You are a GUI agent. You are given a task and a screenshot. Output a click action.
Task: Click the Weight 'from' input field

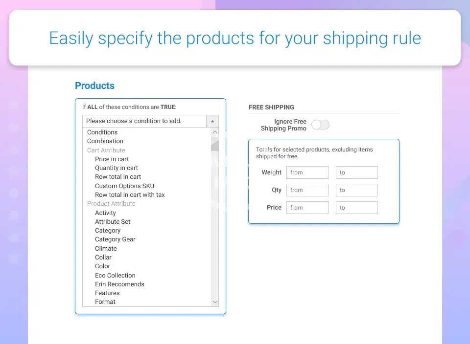tap(307, 172)
